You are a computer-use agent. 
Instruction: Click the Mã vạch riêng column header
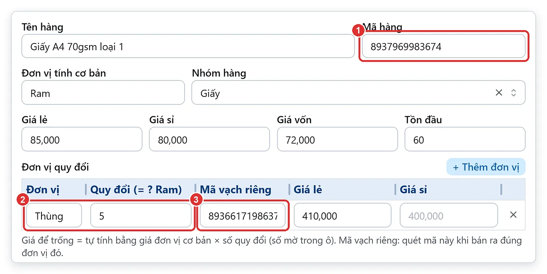point(236,189)
